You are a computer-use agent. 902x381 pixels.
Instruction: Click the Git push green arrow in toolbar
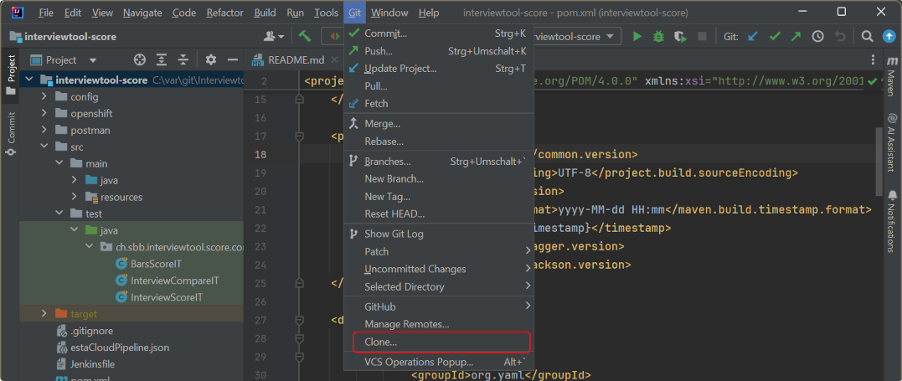[796, 36]
